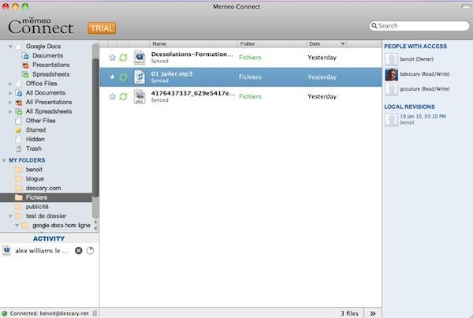Screen dimensions: 473x318
Task: Select 4176437337_629e5417e file name
Action: pos(192,93)
